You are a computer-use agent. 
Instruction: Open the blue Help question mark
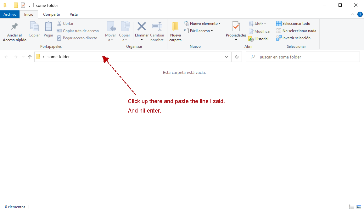pyautogui.click(x=360, y=14)
